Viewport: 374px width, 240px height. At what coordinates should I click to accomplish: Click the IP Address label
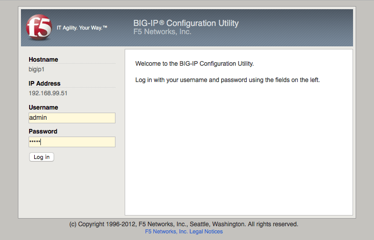pos(44,84)
